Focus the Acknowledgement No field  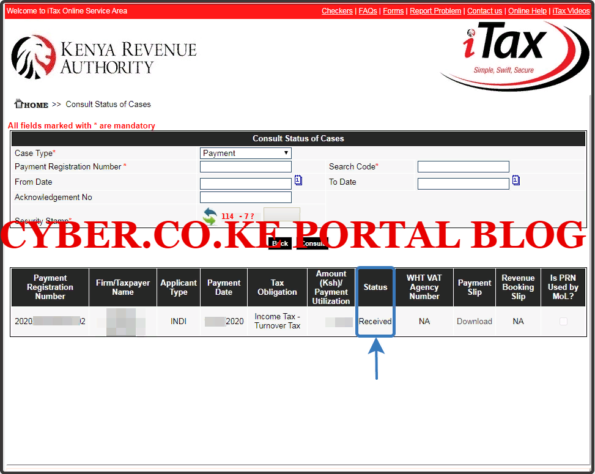pos(245,198)
